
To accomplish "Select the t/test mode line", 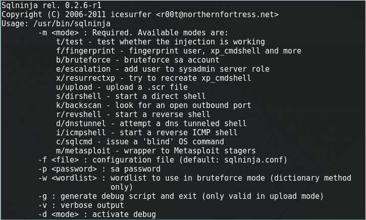I will (161, 42).
